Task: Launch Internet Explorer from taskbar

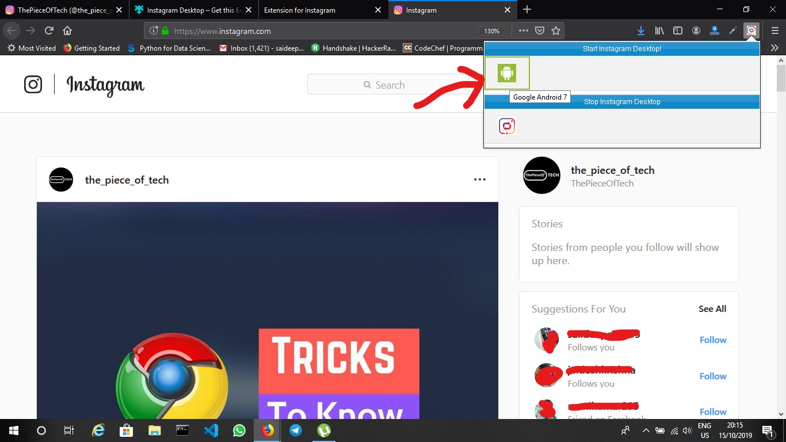Action: pyautogui.click(x=98, y=430)
